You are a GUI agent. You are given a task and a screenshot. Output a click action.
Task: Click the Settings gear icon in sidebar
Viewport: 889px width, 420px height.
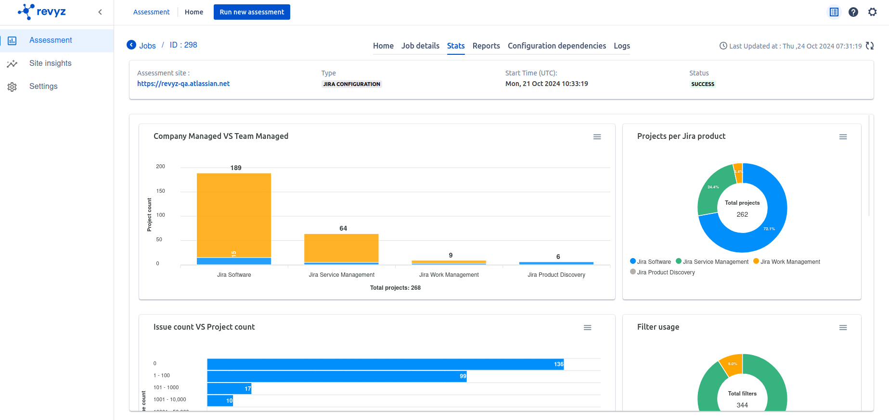(x=13, y=87)
